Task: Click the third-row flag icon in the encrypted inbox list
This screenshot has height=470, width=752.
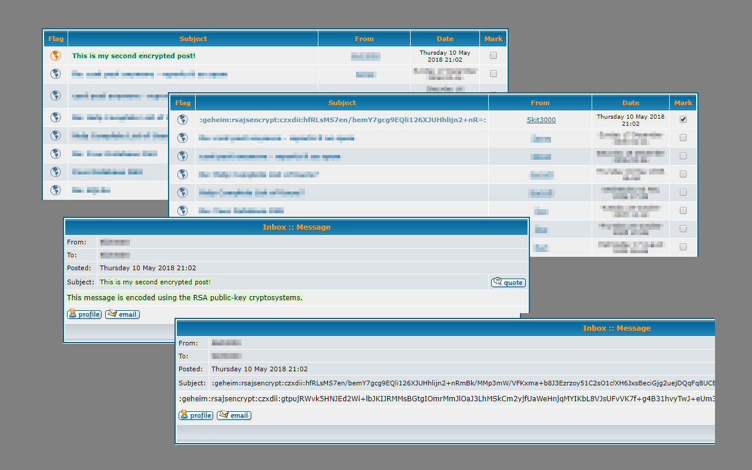Action: pyautogui.click(x=183, y=156)
